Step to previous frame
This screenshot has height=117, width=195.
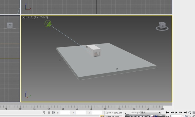click(172, 113)
